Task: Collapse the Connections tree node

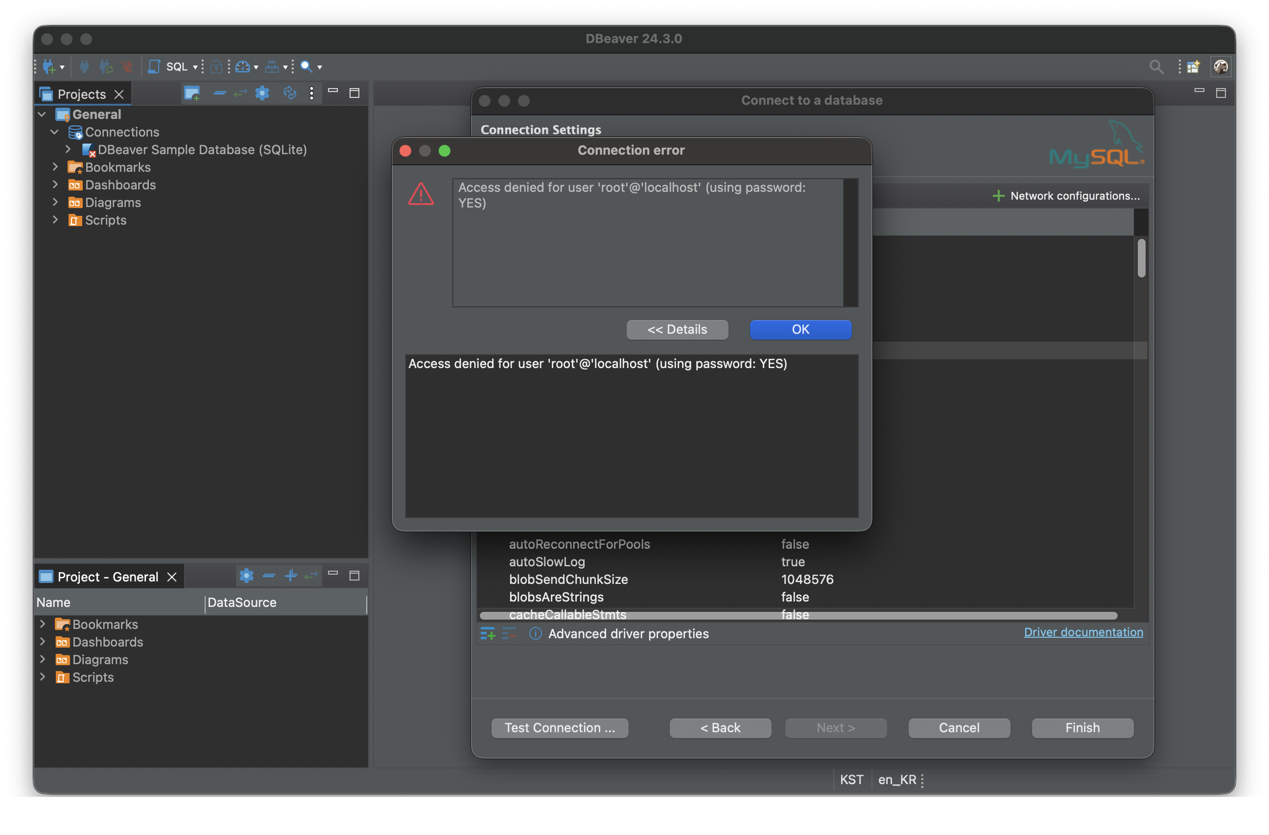Action: tap(54, 132)
